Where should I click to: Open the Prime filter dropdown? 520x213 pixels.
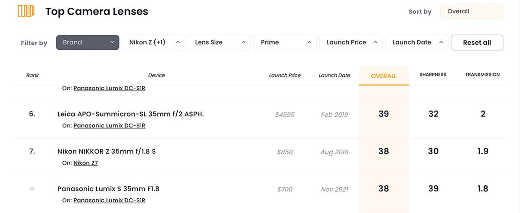[x=285, y=42]
